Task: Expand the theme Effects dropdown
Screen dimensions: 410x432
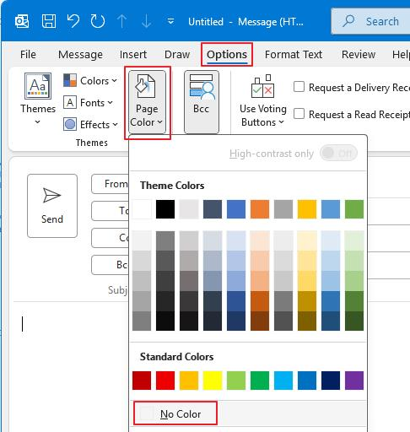Action: [90, 125]
